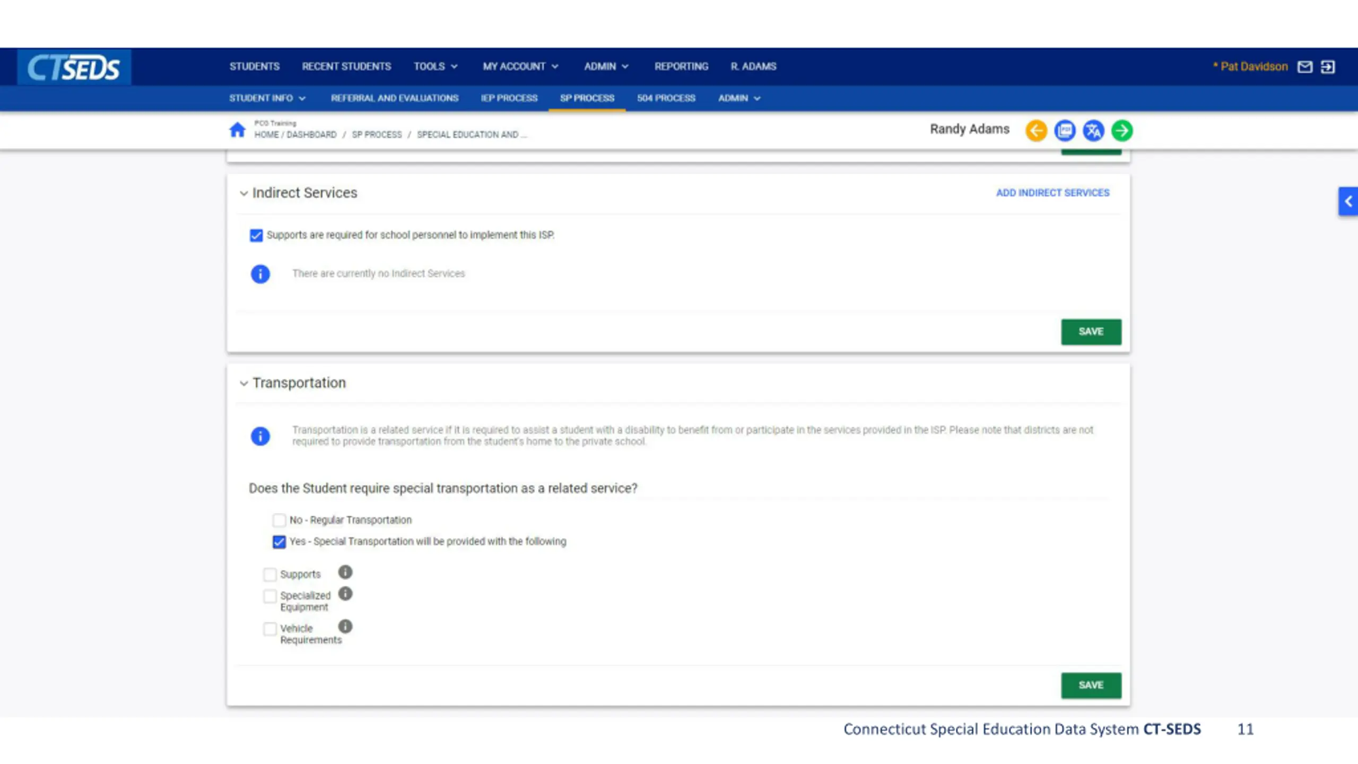Click the green forward arrow icon

(1121, 131)
